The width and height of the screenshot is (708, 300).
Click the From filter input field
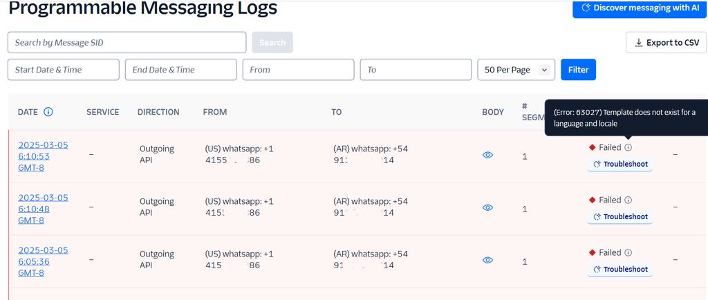(298, 70)
